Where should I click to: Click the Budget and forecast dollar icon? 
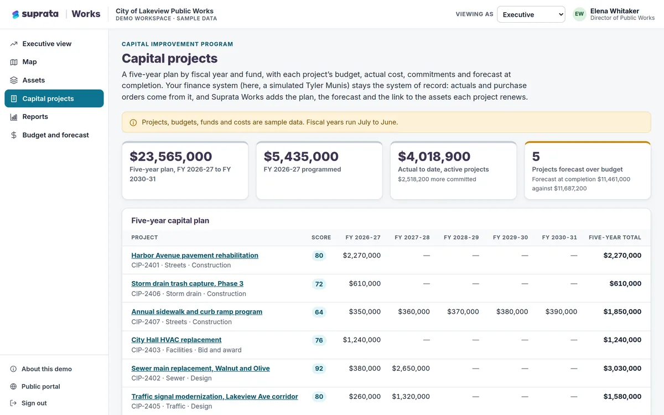14,135
